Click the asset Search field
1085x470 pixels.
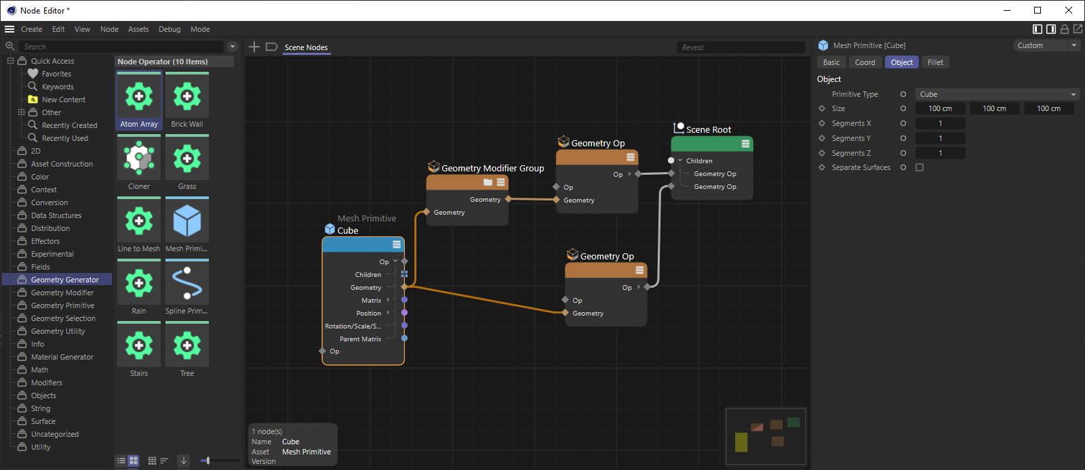(122, 47)
